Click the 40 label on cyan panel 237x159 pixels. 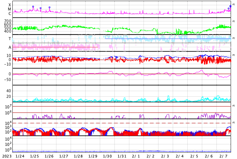pos(9,91)
